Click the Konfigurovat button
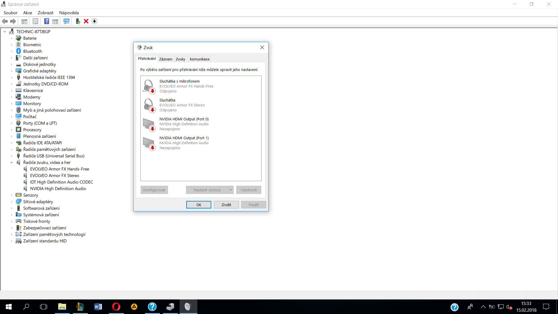 pos(154,190)
